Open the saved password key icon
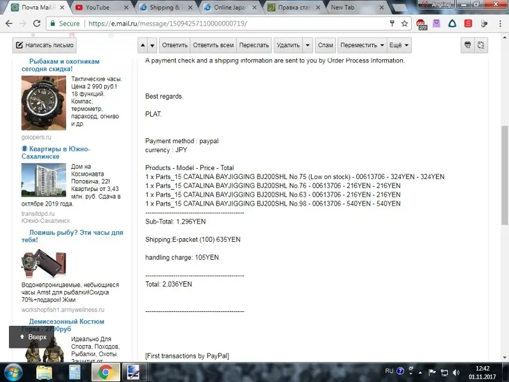509x382 pixels. tap(392, 24)
